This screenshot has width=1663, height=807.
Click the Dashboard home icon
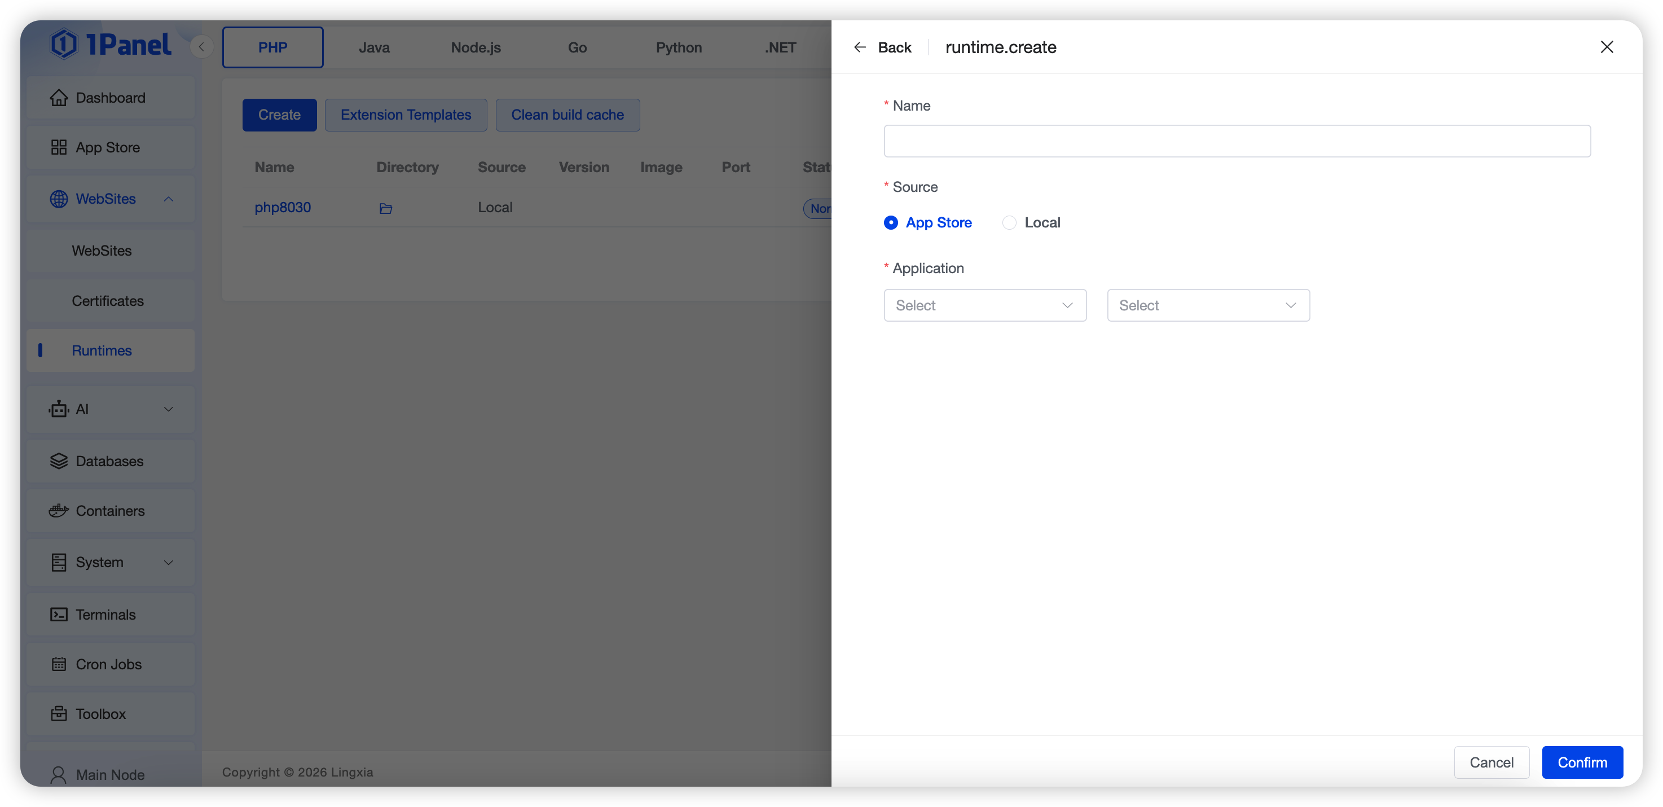pos(59,98)
